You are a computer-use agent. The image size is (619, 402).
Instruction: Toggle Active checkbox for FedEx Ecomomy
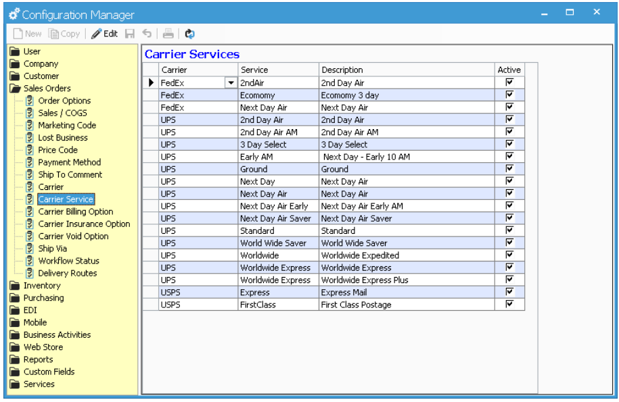[x=509, y=94]
